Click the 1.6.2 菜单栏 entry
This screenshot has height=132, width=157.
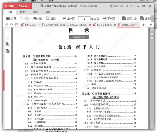point(52,111)
